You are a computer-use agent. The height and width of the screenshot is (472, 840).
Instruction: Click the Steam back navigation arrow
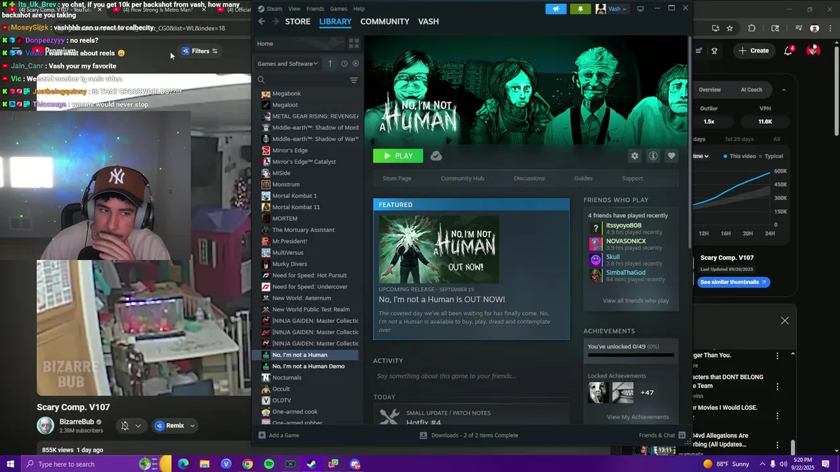(262, 22)
